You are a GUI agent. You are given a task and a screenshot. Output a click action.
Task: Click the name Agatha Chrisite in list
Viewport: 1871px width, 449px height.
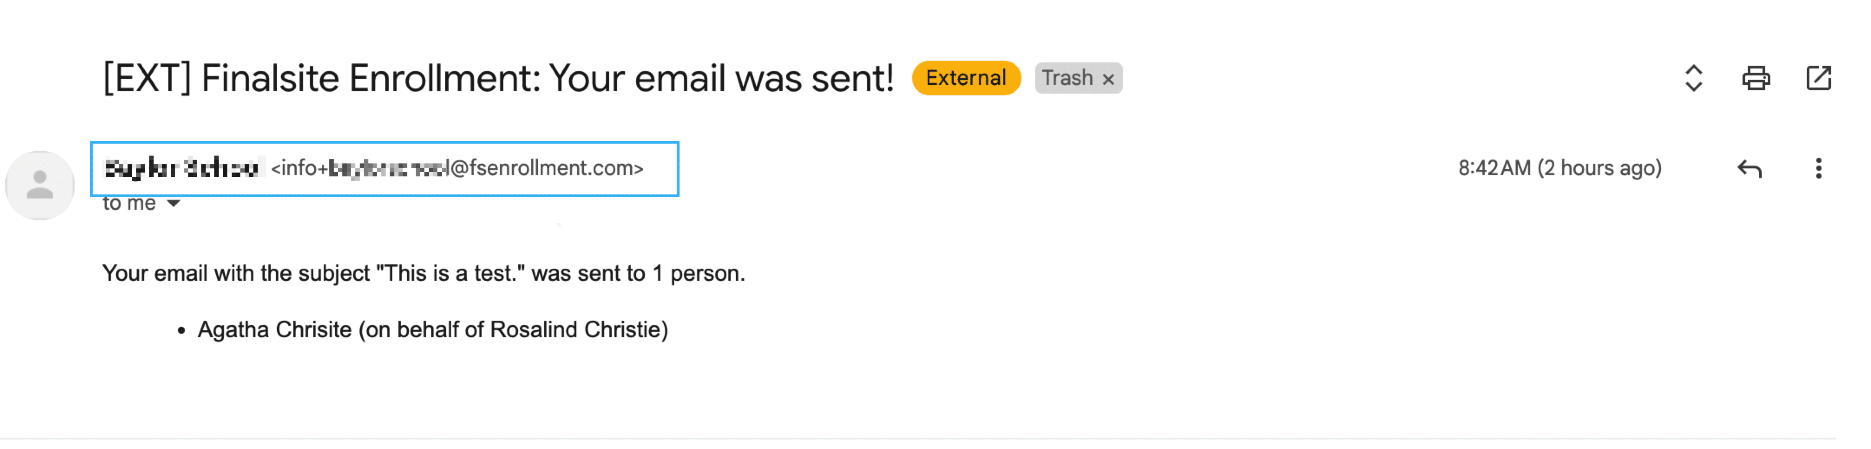[x=275, y=329]
